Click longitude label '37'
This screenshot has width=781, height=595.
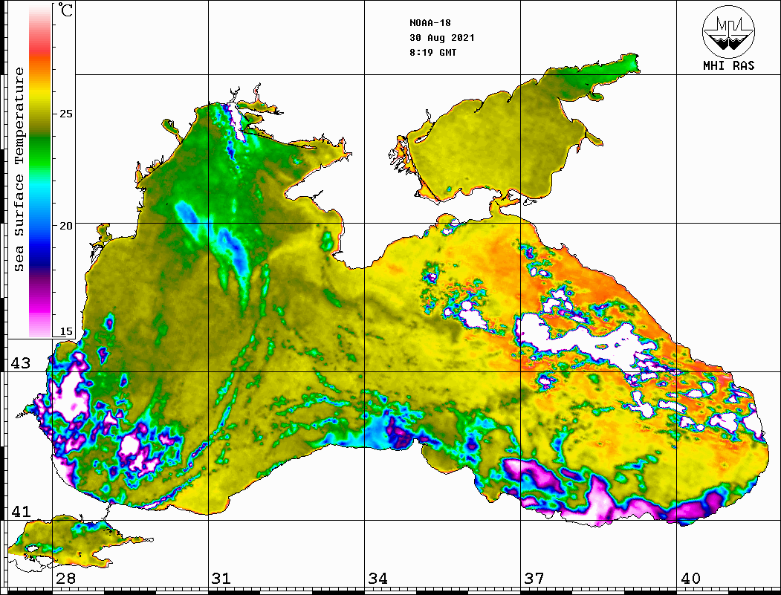pyautogui.click(x=534, y=579)
